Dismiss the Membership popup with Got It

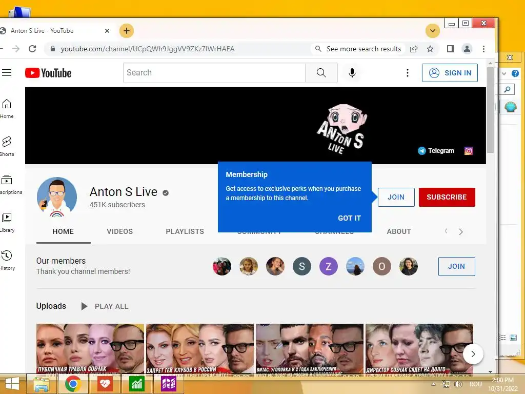click(x=349, y=218)
